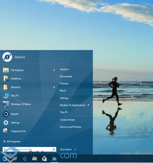The image size is (153, 163).
Task: Open Microsoft Edge from the taskbar
Action: coord(25,159)
